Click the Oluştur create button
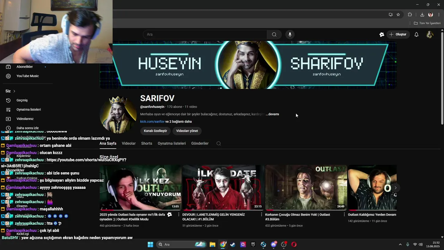Image resolution: width=444 pixels, height=250 pixels. [x=398, y=34]
